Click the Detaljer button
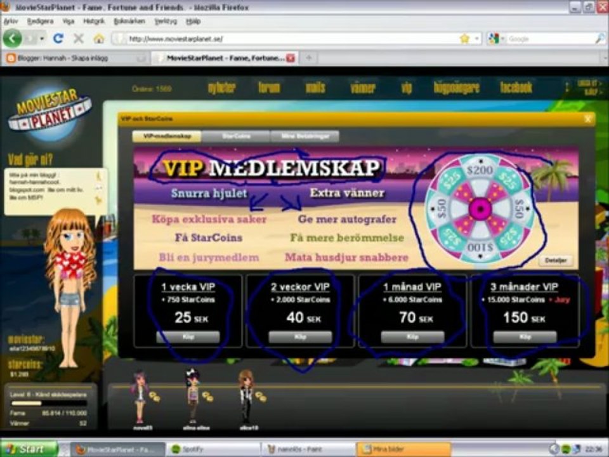Viewport: 609px width, 457px height. [556, 260]
